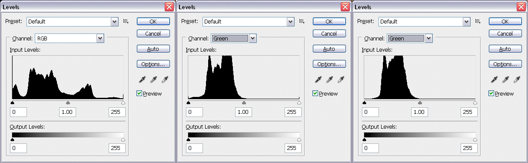The height and width of the screenshot is (163, 528).
Task: Toggle Preview checkbox in left Levels dialog
Action: coord(139,93)
